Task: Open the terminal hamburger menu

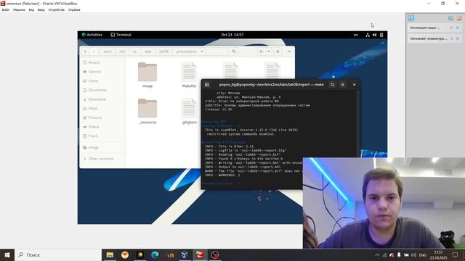Action: click(x=342, y=85)
